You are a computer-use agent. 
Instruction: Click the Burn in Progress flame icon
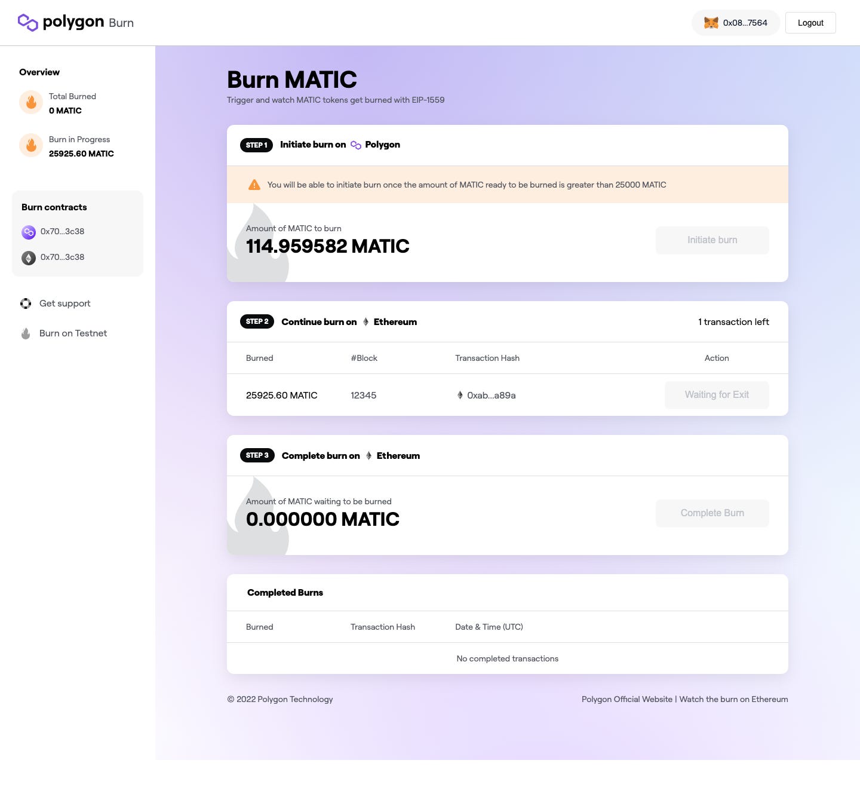[x=31, y=146]
